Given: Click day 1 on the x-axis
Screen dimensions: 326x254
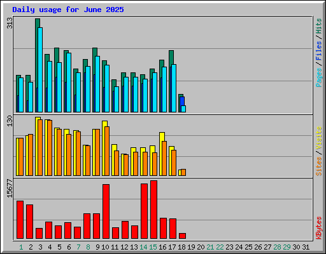Looking at the screenshot, I should coord(21,247).
